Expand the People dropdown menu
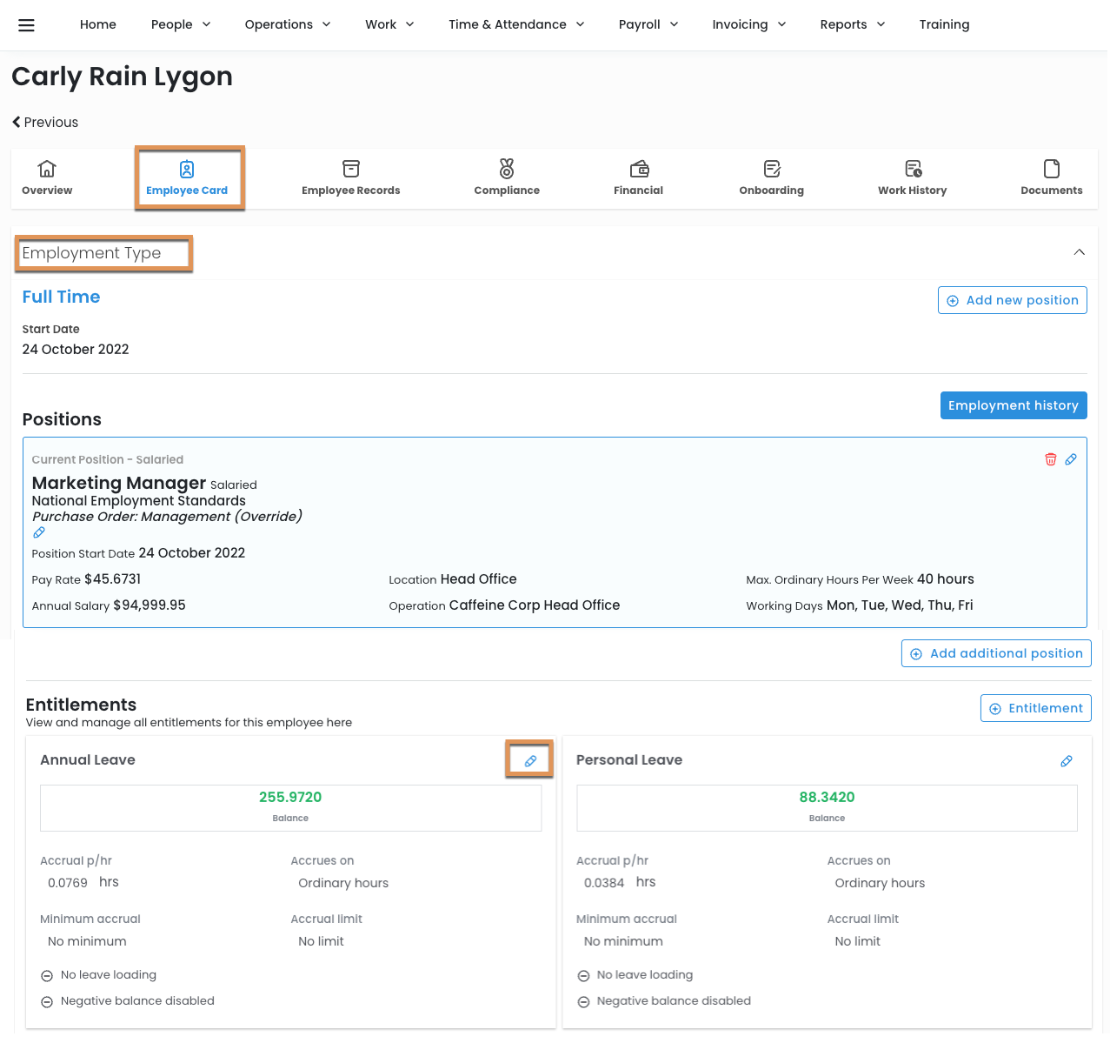Image resolution: width=1110 pixels, height=1043 pixels. pyautogui.click(x=181, y=24)
